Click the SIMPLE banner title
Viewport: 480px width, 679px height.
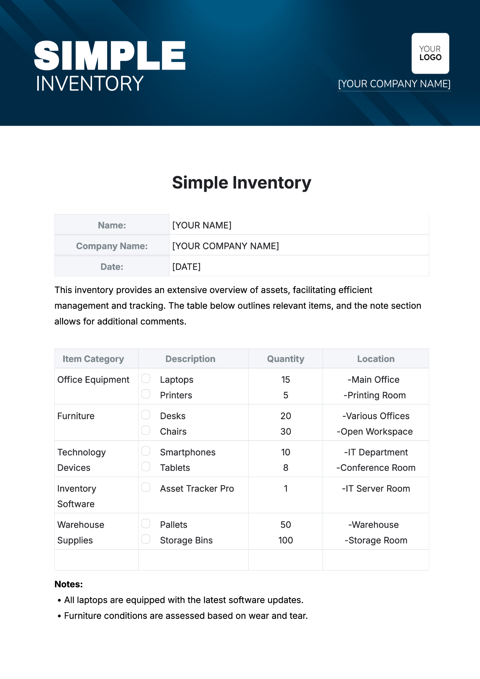(x=110, y=56)
